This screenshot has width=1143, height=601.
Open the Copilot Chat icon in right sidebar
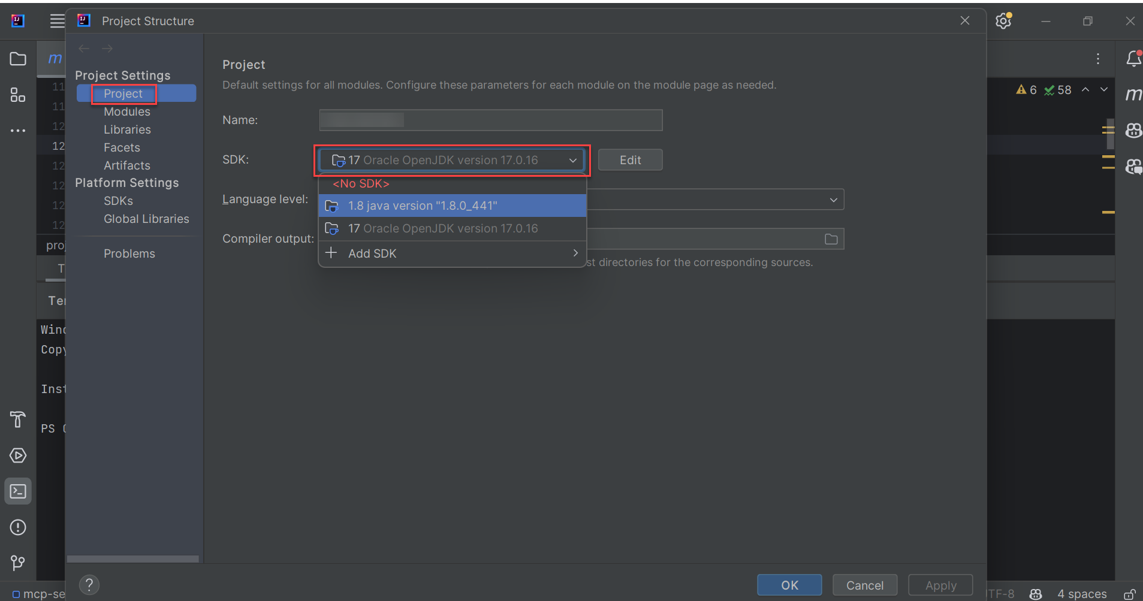(1133, 166)
